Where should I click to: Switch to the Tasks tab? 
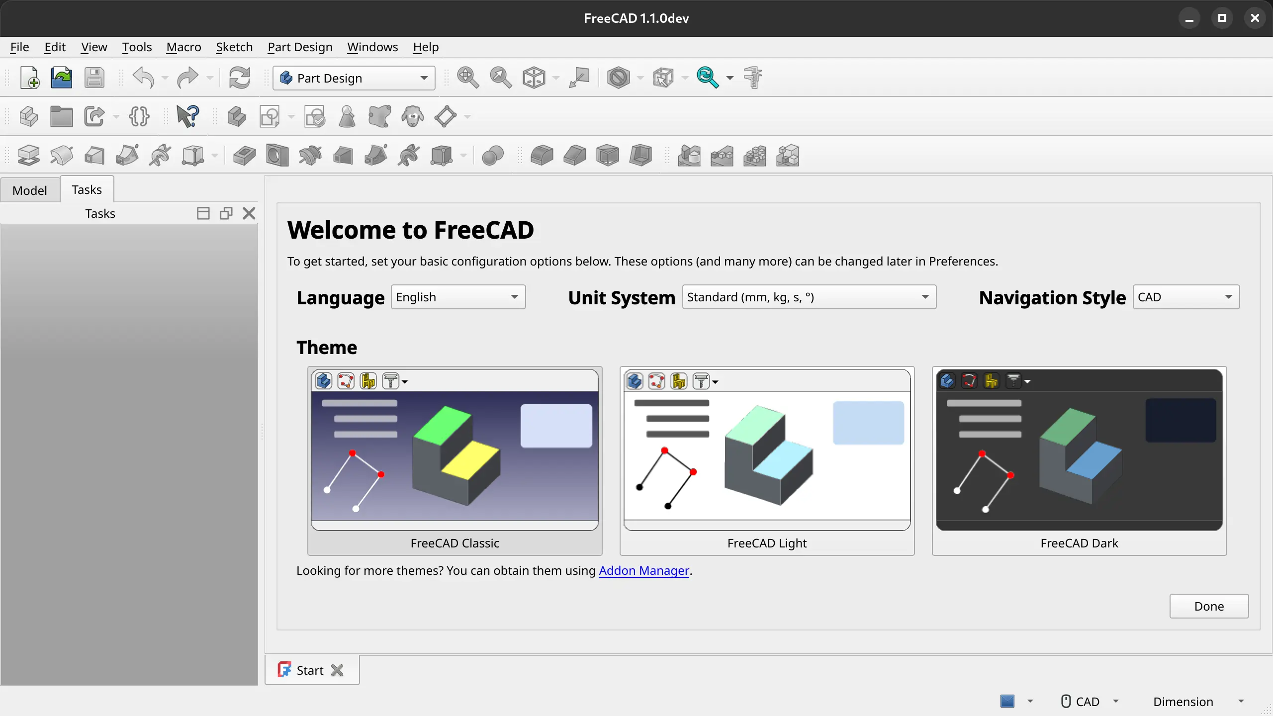point(87,189)
